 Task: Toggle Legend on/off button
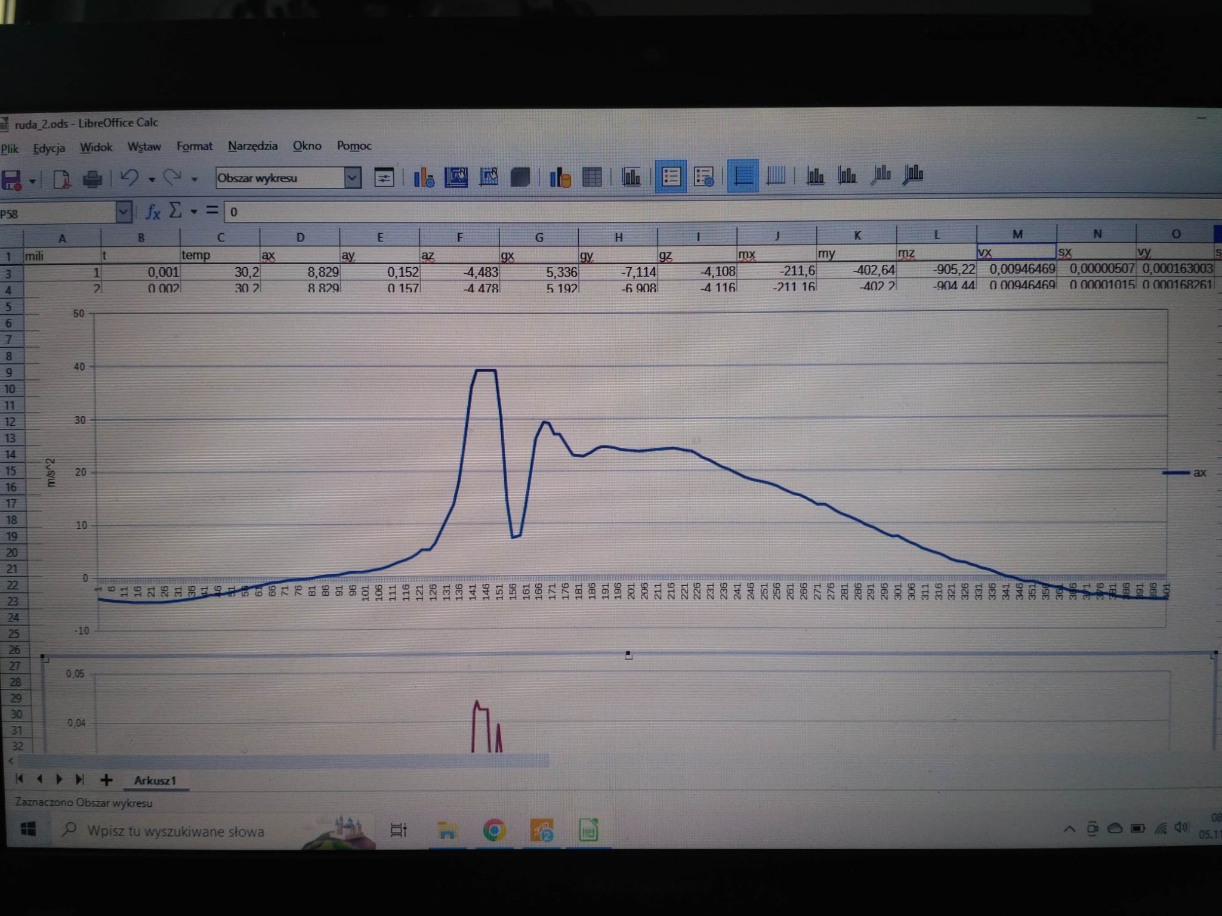click(671, 177)
